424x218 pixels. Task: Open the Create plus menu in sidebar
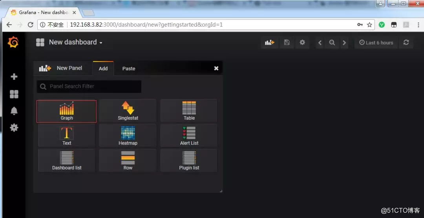click(14, 77)
